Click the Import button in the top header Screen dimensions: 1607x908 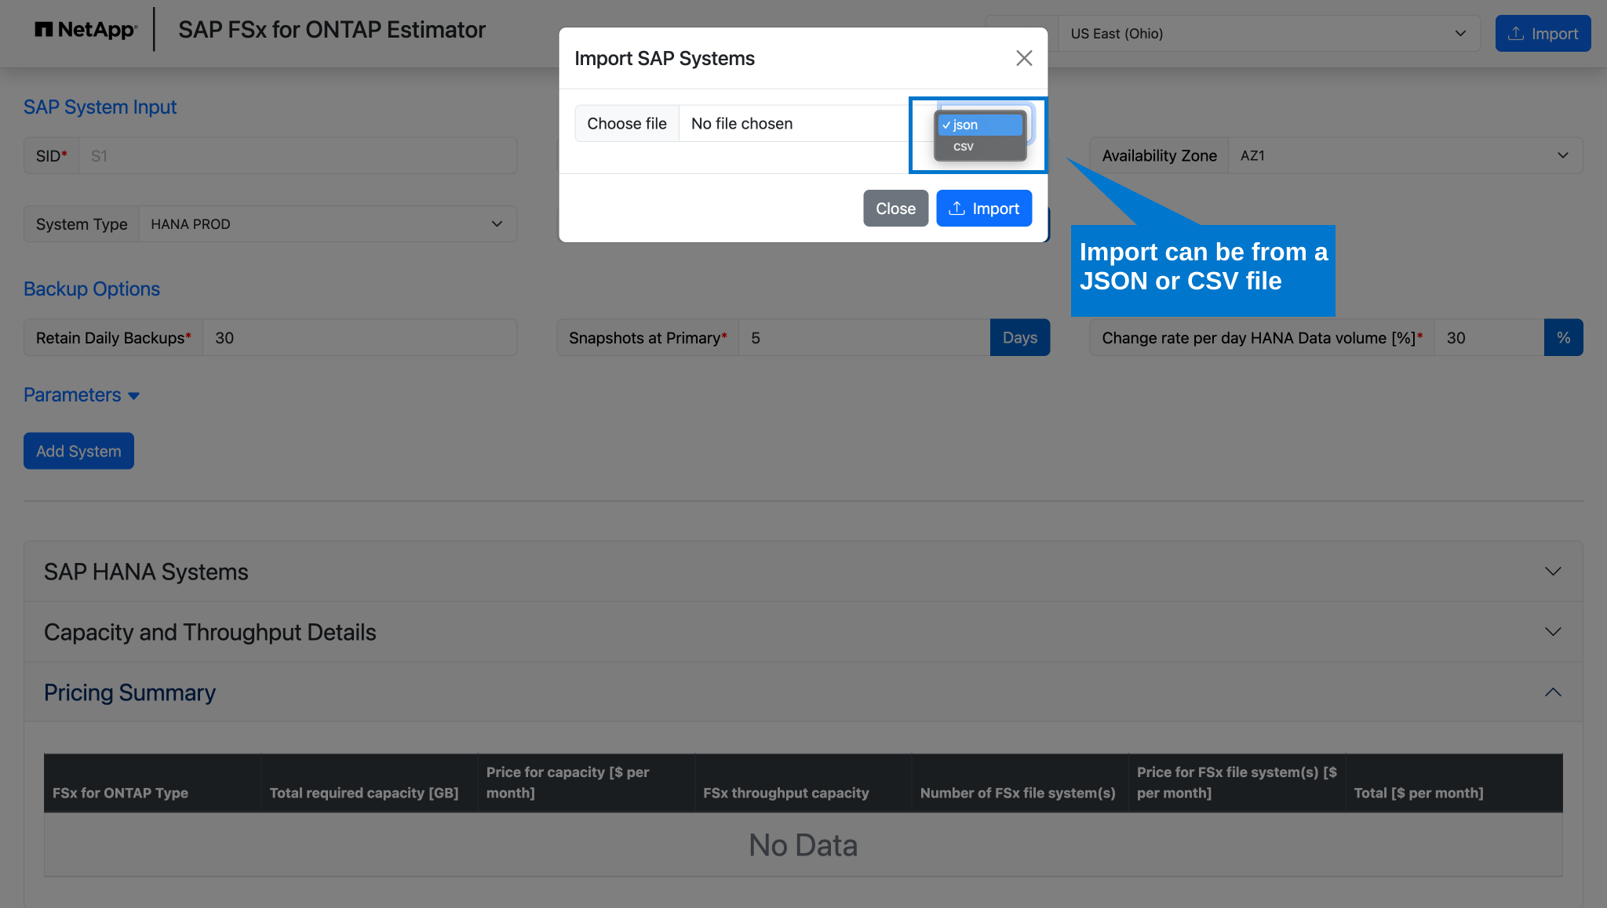[x=1543, y=34]
